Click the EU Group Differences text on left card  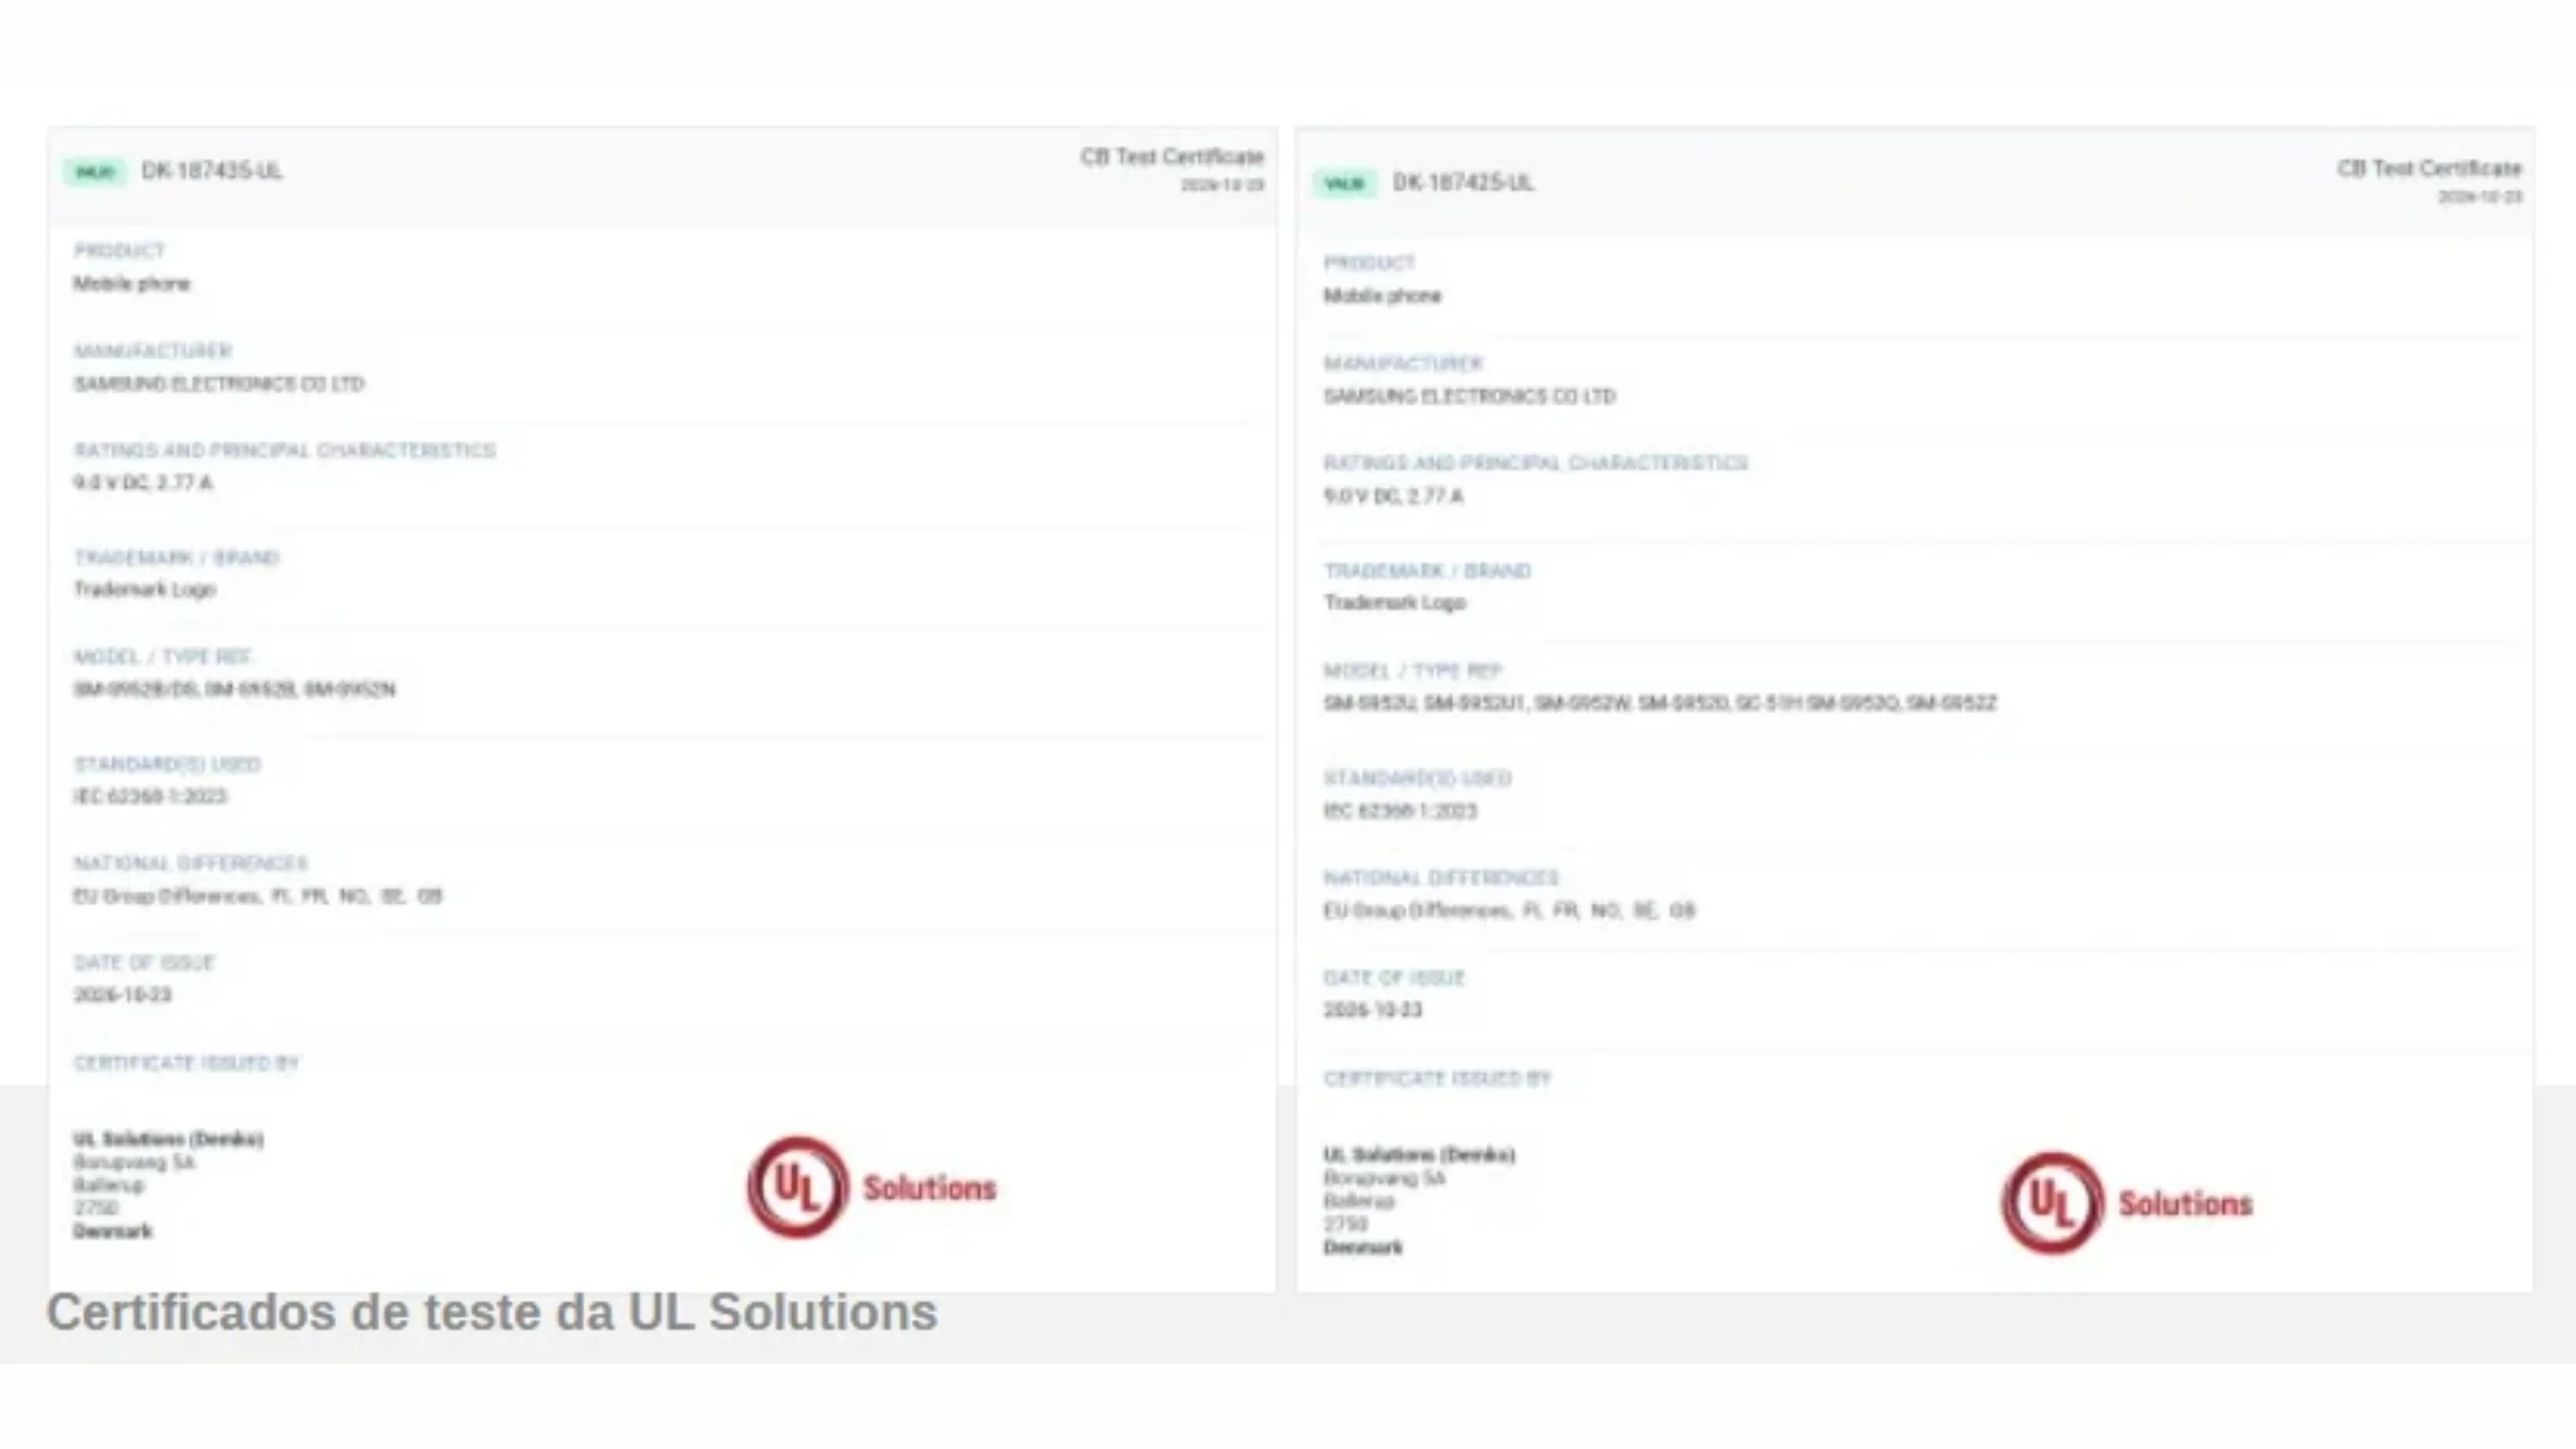pos(258,896)
